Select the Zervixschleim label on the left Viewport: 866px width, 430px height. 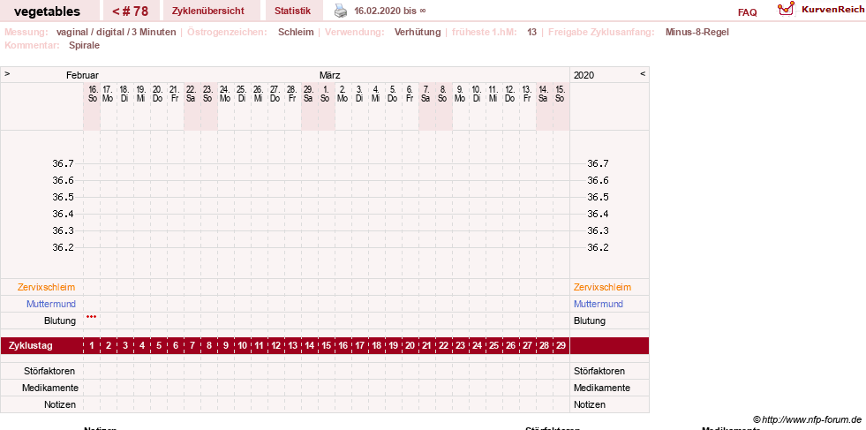47,288
